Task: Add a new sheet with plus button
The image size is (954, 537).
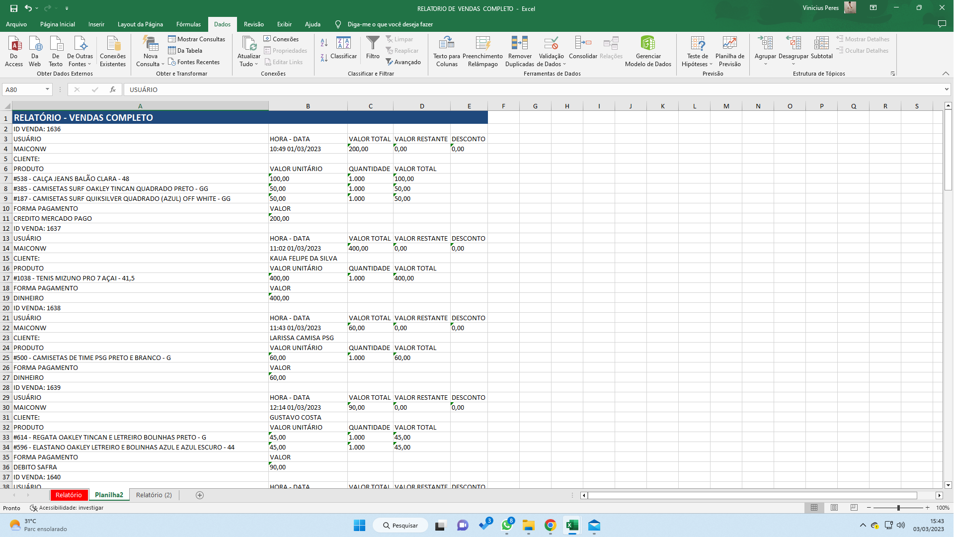Action: [x=200, y=495]
